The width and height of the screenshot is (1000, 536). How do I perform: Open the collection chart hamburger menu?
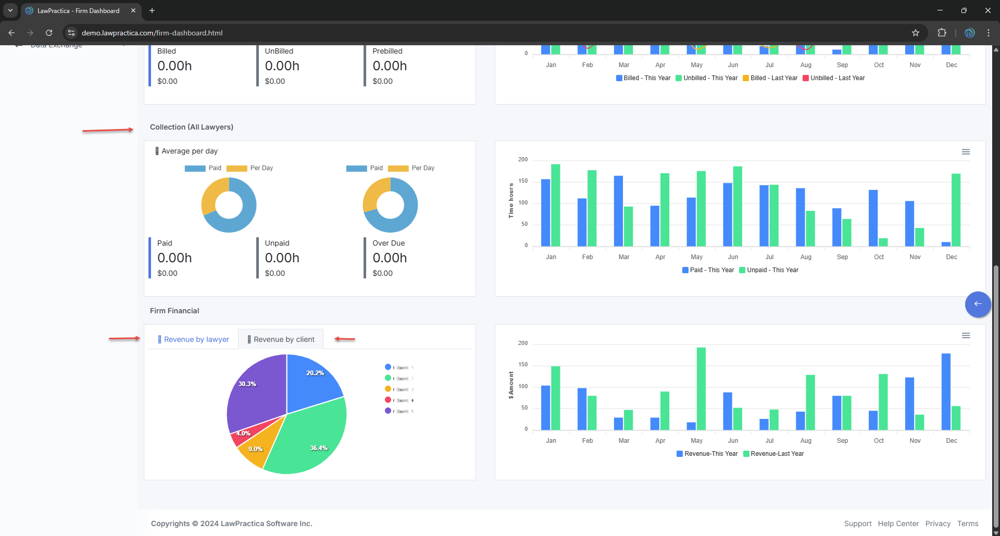coord(966,152)
